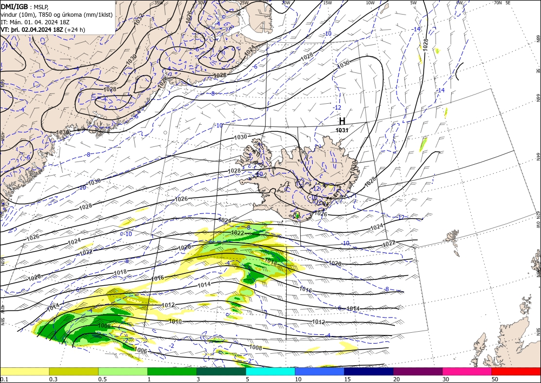Image resolution: width=541 pixels, height=383 pixels.
Task: Click the "70N" latitude label
Action: tap(498, 3)
